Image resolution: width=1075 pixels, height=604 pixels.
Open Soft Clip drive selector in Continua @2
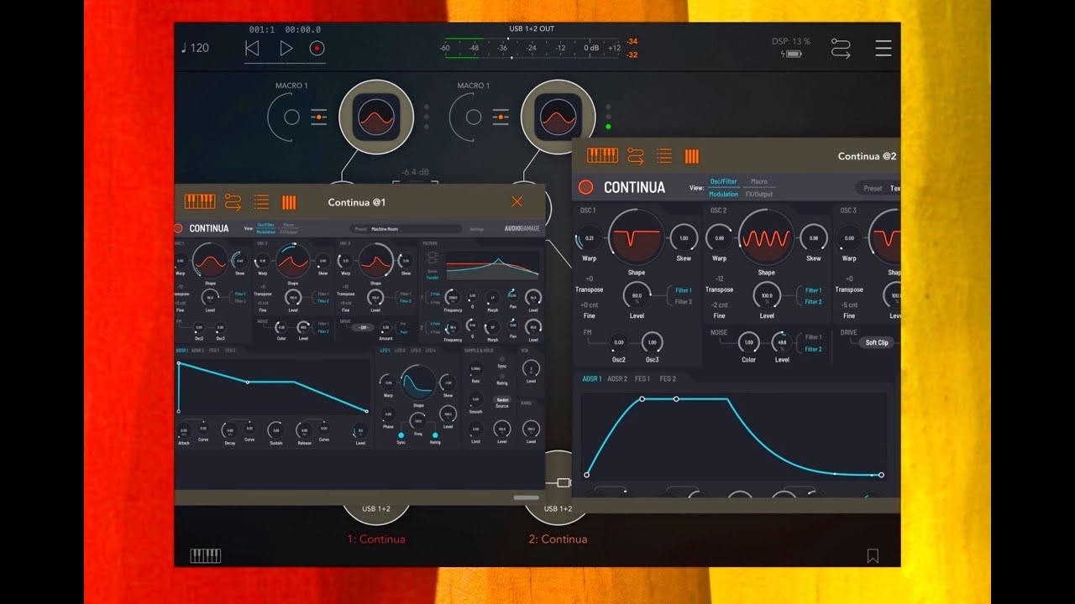[x=877, y=342]
